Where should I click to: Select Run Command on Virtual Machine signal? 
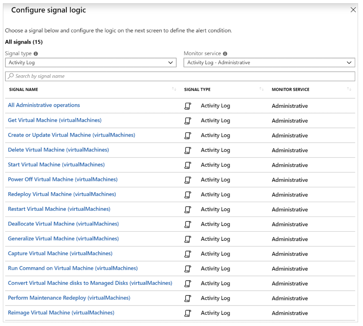tap(73, 268)
